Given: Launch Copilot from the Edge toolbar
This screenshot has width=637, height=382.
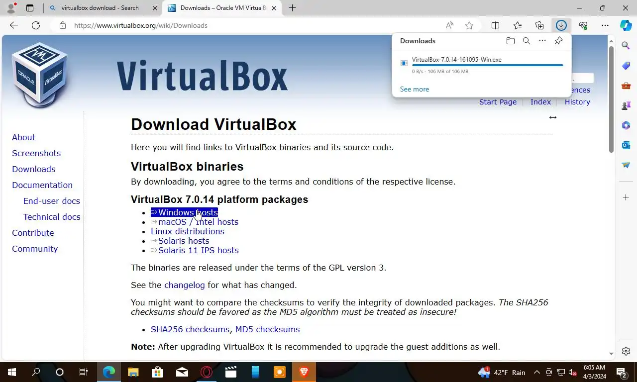Looking at the screenshot, I should click(x=626, y=25).
